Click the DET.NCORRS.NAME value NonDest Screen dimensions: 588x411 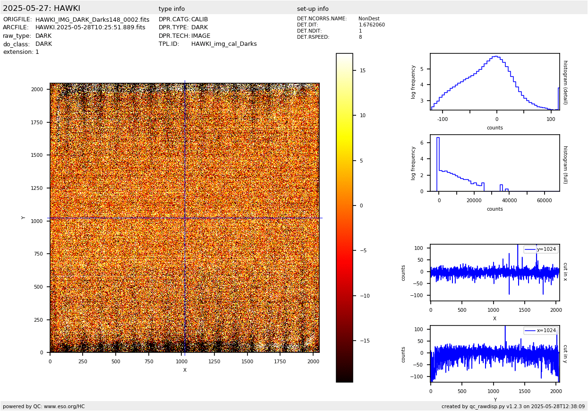tap(369, 19)
